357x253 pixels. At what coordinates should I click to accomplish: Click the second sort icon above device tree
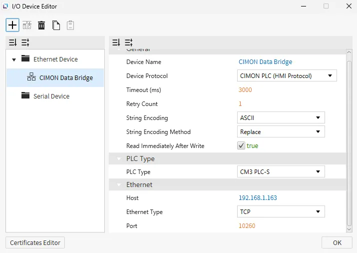[x=25, y=43]
